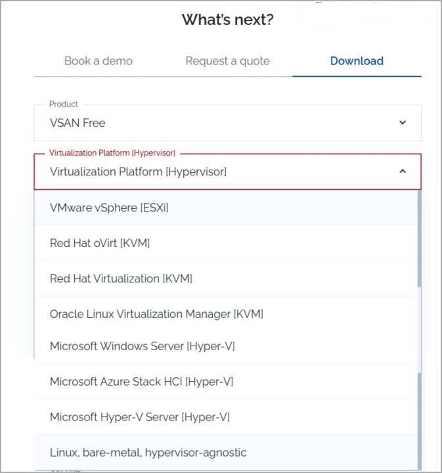Select Red Hat Virtualization [KVM] option
442x473 pixels.
pos(226,279)
